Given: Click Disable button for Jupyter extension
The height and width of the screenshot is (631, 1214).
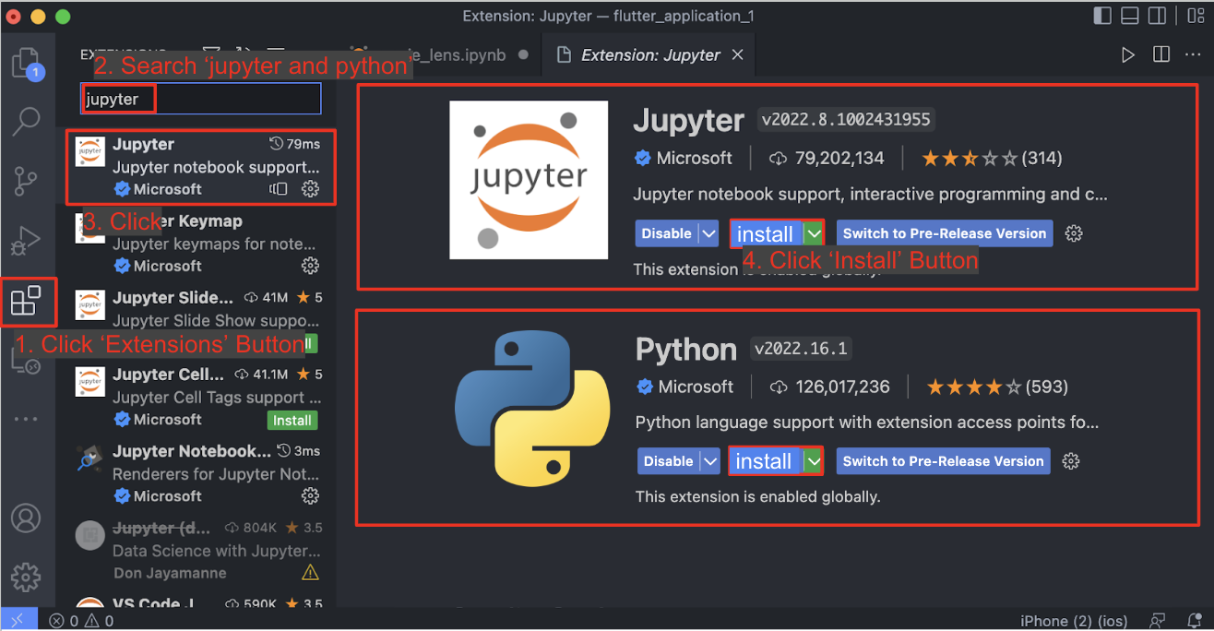Looking at the screenshot, I should pyautogui.click(x=667, y=233).
